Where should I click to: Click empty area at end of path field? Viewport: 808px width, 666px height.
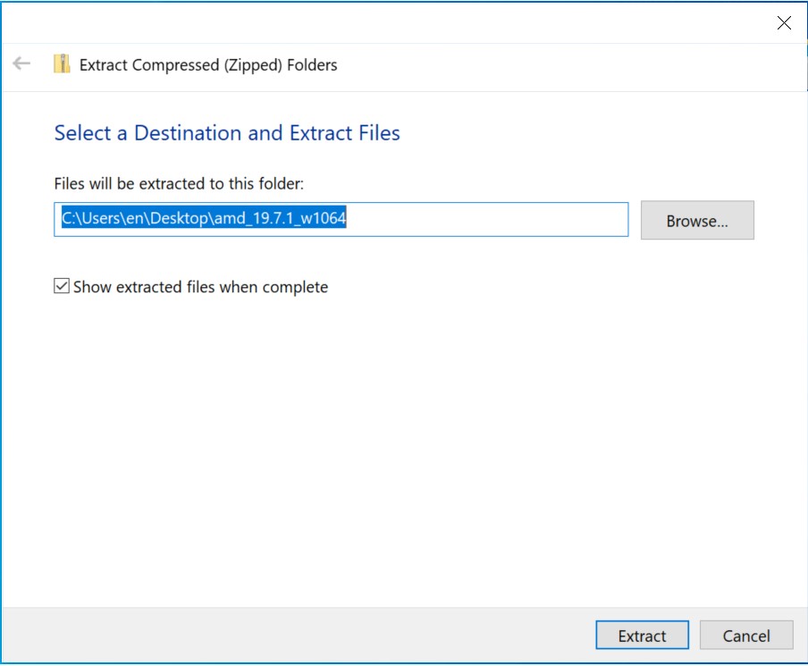(x=486, y=220)
